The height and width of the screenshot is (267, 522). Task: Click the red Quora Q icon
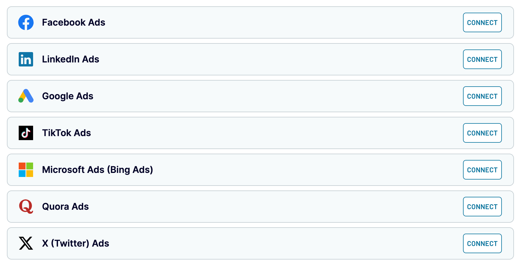click(x=26, y=207)
